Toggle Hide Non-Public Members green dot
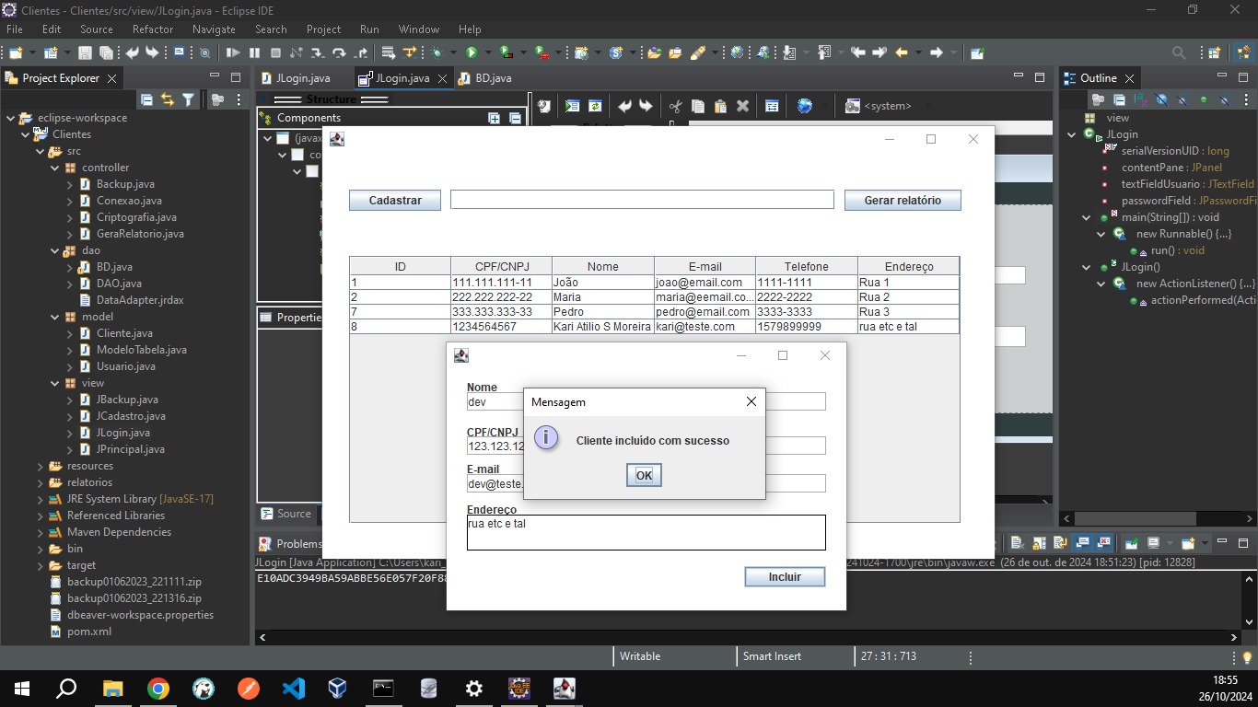The width and height of the screenshot is (1258, 707). pos(1204,99)
